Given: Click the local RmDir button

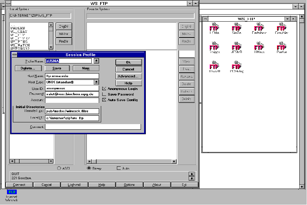Looking at the screenshot, I should [64, 41].
